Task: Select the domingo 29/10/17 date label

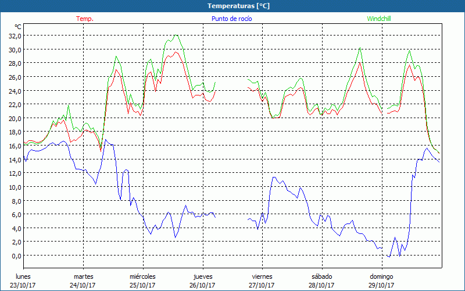Action: pos(382,281)
